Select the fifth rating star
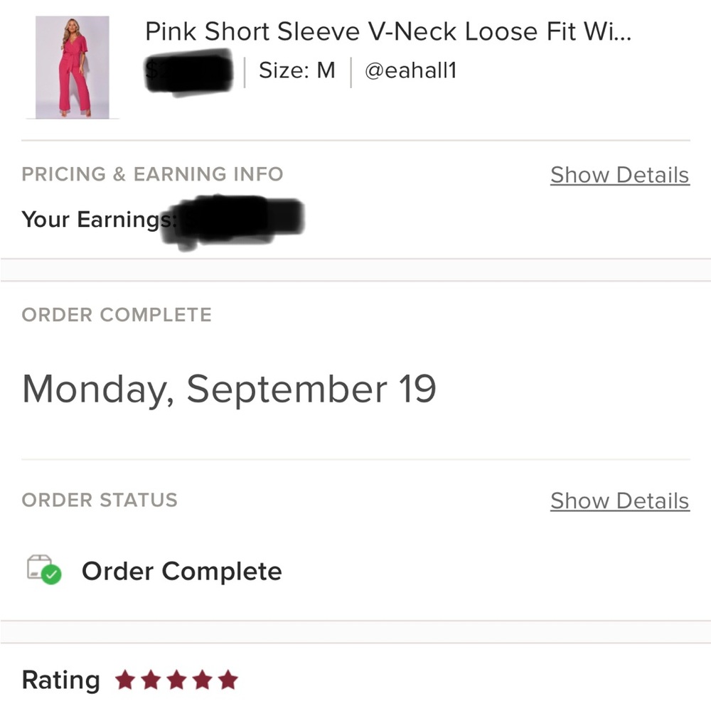The width and height of the screenshot is (711, 711). point(228,680)
